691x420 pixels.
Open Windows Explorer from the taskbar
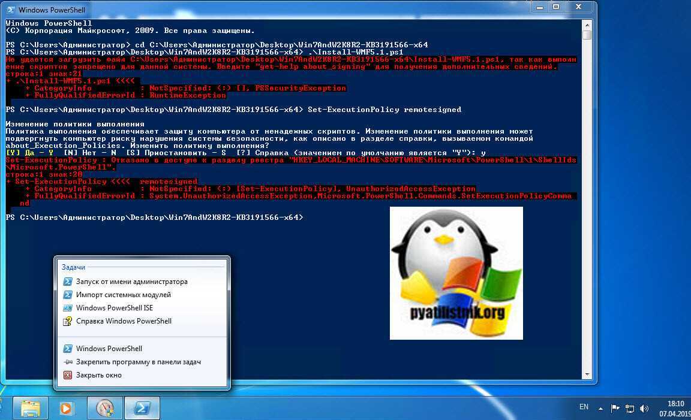click(x=31, y=409)
